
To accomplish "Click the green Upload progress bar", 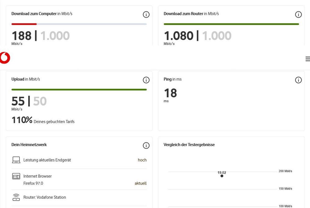I will 79,90.
